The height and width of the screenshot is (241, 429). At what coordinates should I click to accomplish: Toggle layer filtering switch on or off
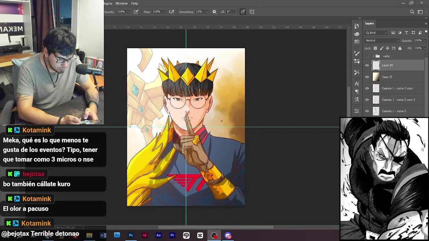[x=426, y=32]
